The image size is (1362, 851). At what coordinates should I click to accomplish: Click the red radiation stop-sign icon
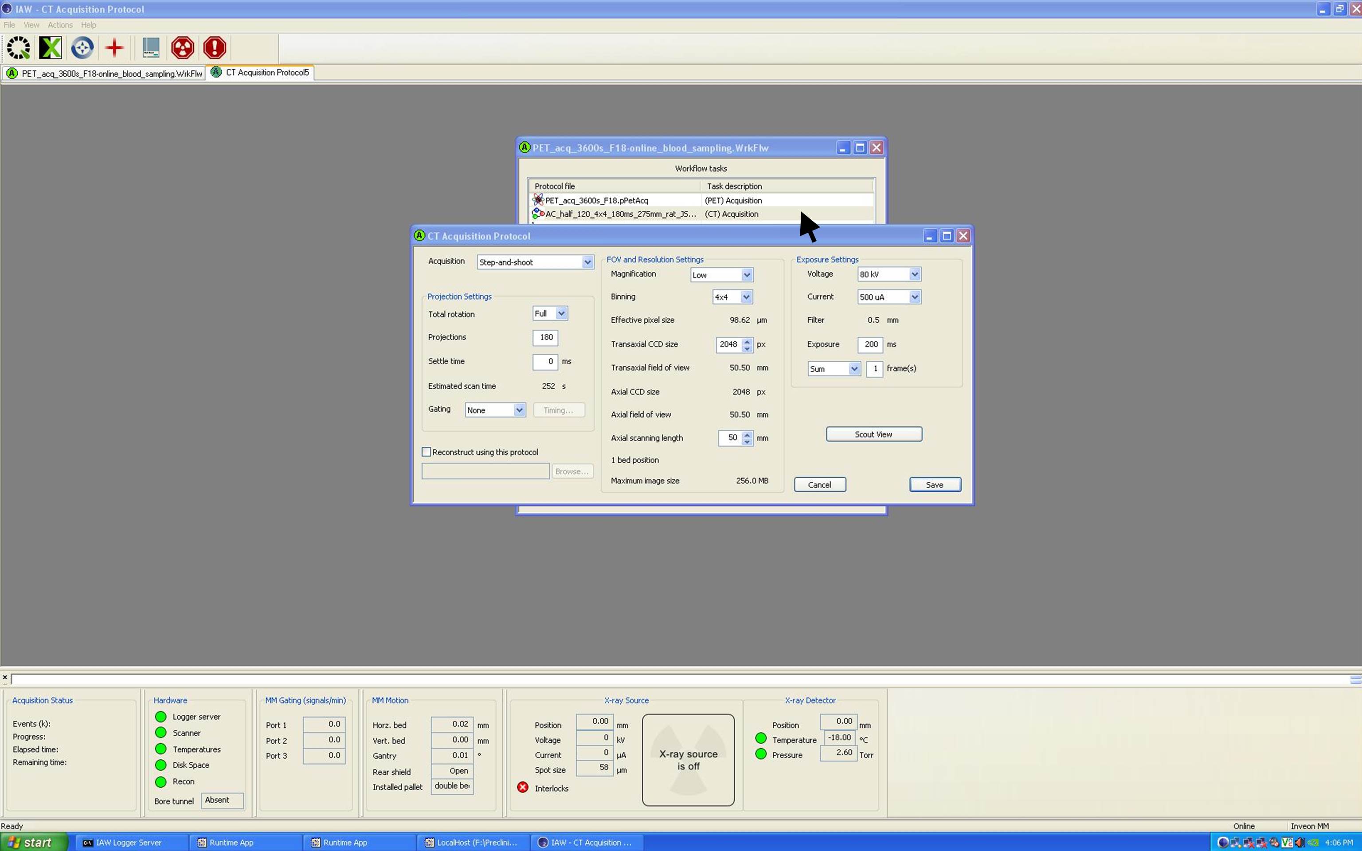[x=182, y=48]
